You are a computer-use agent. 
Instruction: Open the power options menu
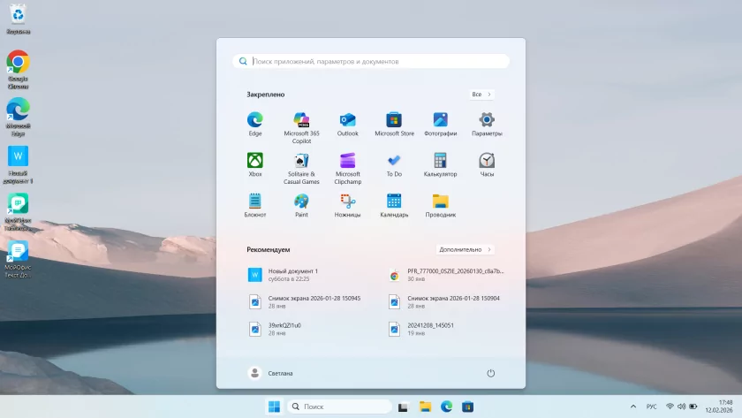pos(491,373)
